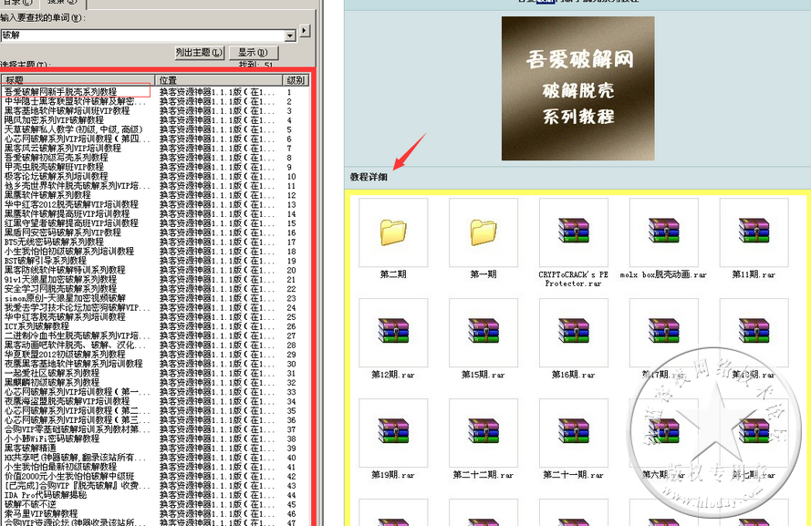Click inside the 破解 search input field
This screenshot has width=811, height=526.
(142, 36)
